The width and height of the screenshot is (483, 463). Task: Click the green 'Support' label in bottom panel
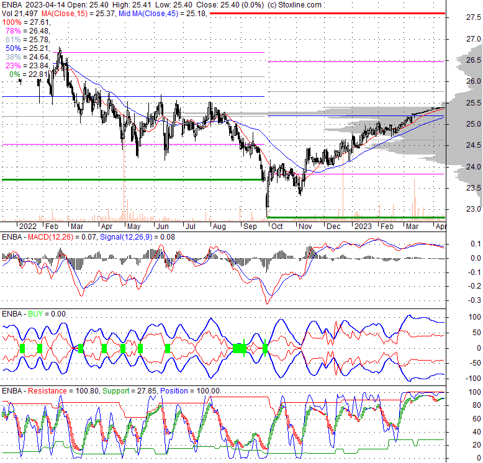tap(115, 391)
